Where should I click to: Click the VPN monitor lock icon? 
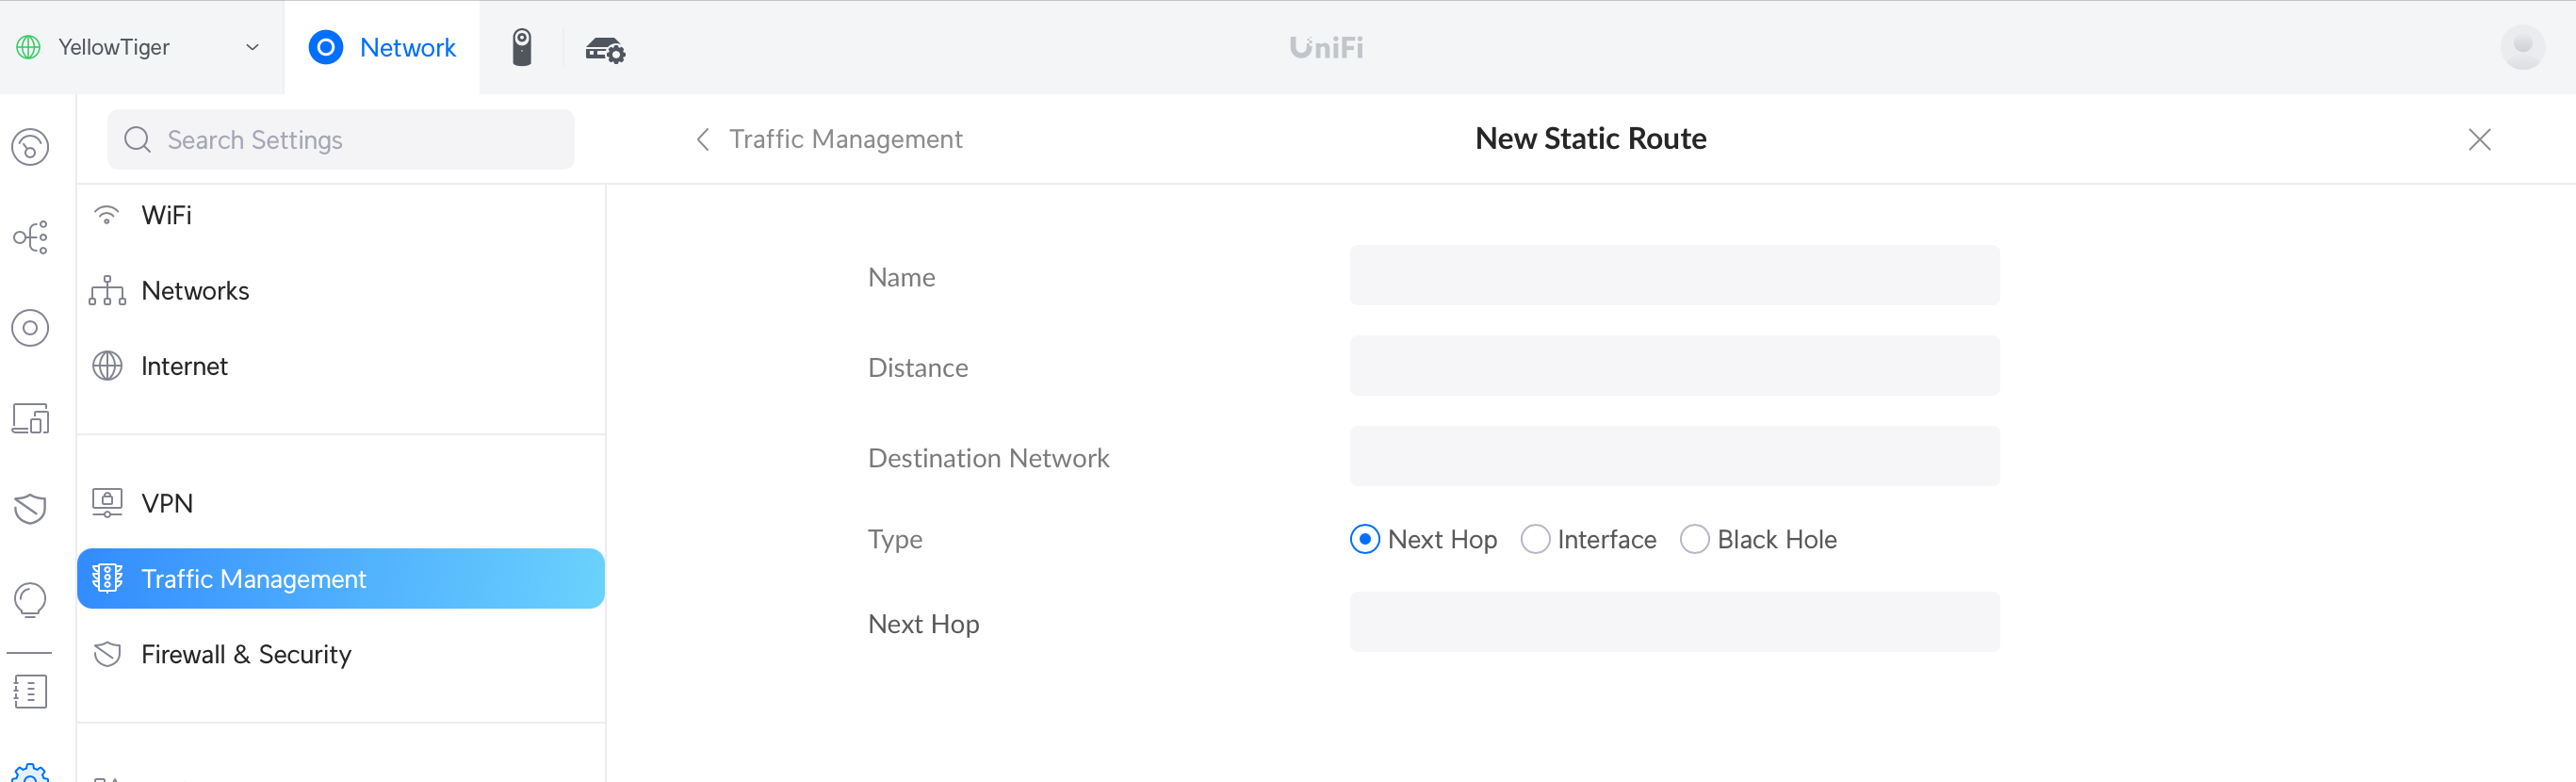click(x=107, y=502)
